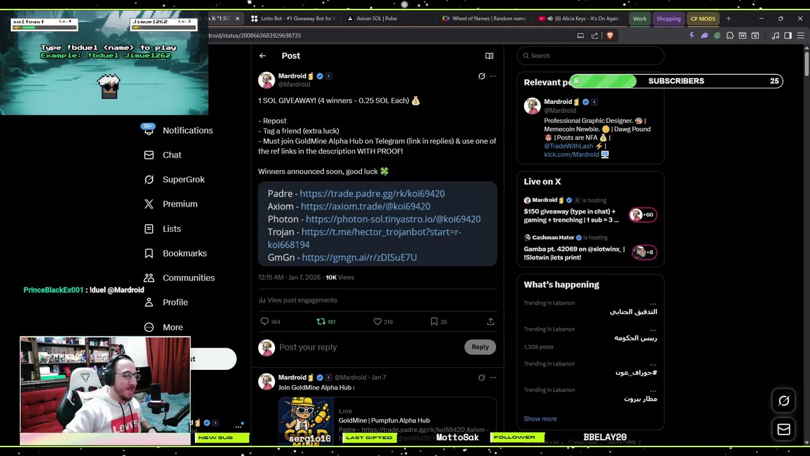Open the Shopping tab group
The width and height of the screenshot is (810, 456).
pos(668,18)
